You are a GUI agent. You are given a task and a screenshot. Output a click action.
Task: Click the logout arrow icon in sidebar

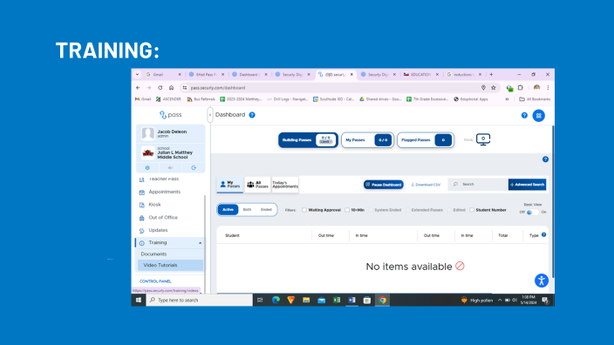pyautogui.click(x=194, y=168)
